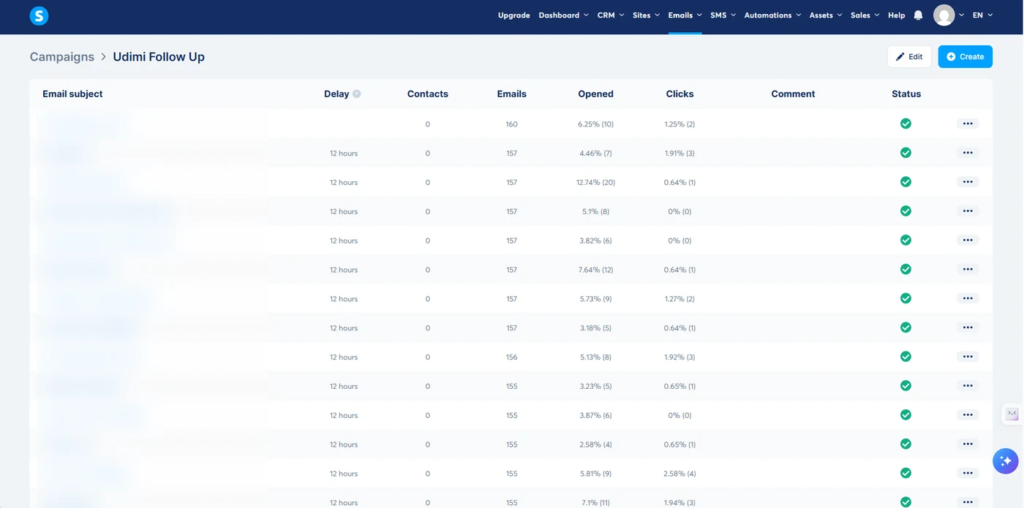Open the EN language dropdown
1024x508 pixels.
point(982,15)
